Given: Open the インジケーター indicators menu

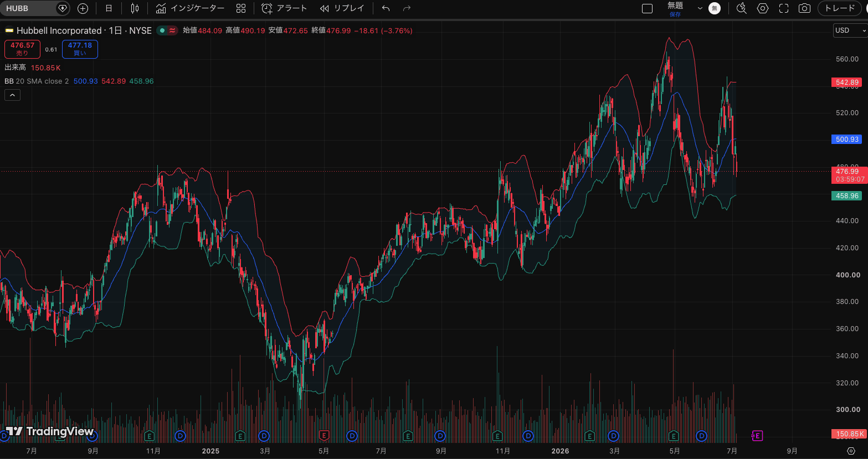Looking at the screenshot, I should (191, 8).
